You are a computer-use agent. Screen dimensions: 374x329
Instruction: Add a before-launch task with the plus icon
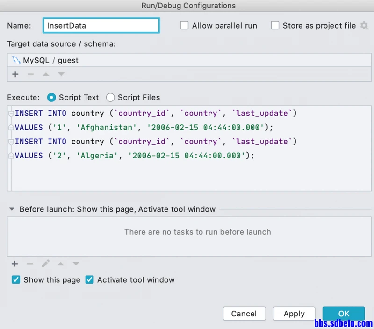point(15,264)
